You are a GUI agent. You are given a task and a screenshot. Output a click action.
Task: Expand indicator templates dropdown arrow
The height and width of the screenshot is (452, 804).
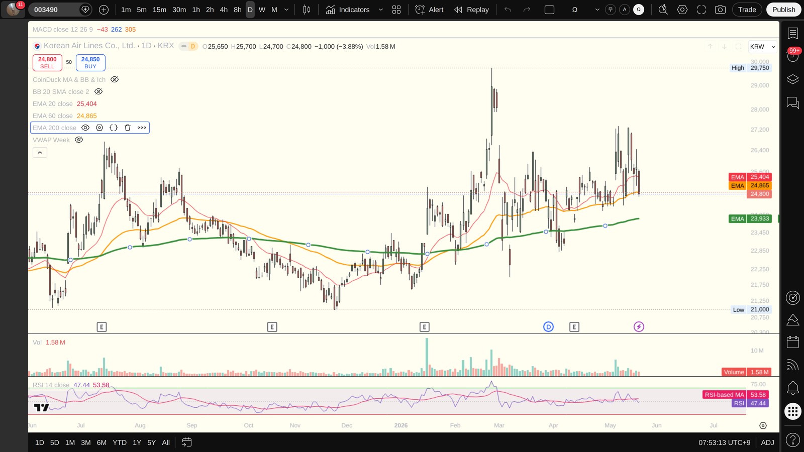pos(380,10)
